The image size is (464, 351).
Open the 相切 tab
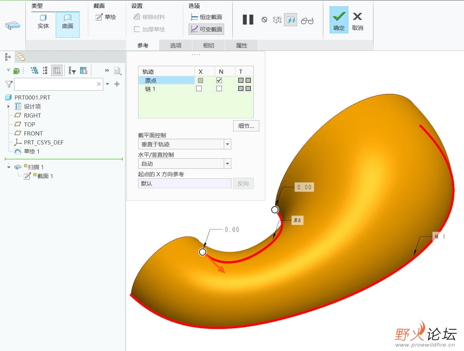[209, 45]
